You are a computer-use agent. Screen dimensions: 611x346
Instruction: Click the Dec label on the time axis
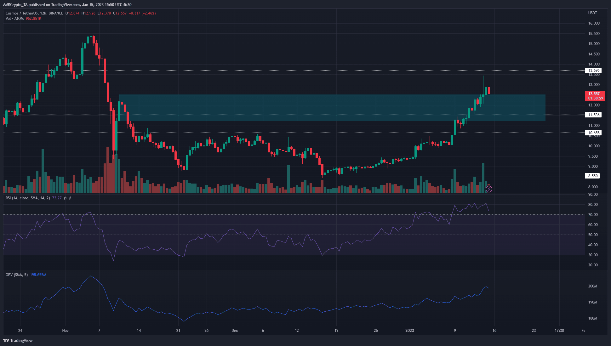coord(235,331)
